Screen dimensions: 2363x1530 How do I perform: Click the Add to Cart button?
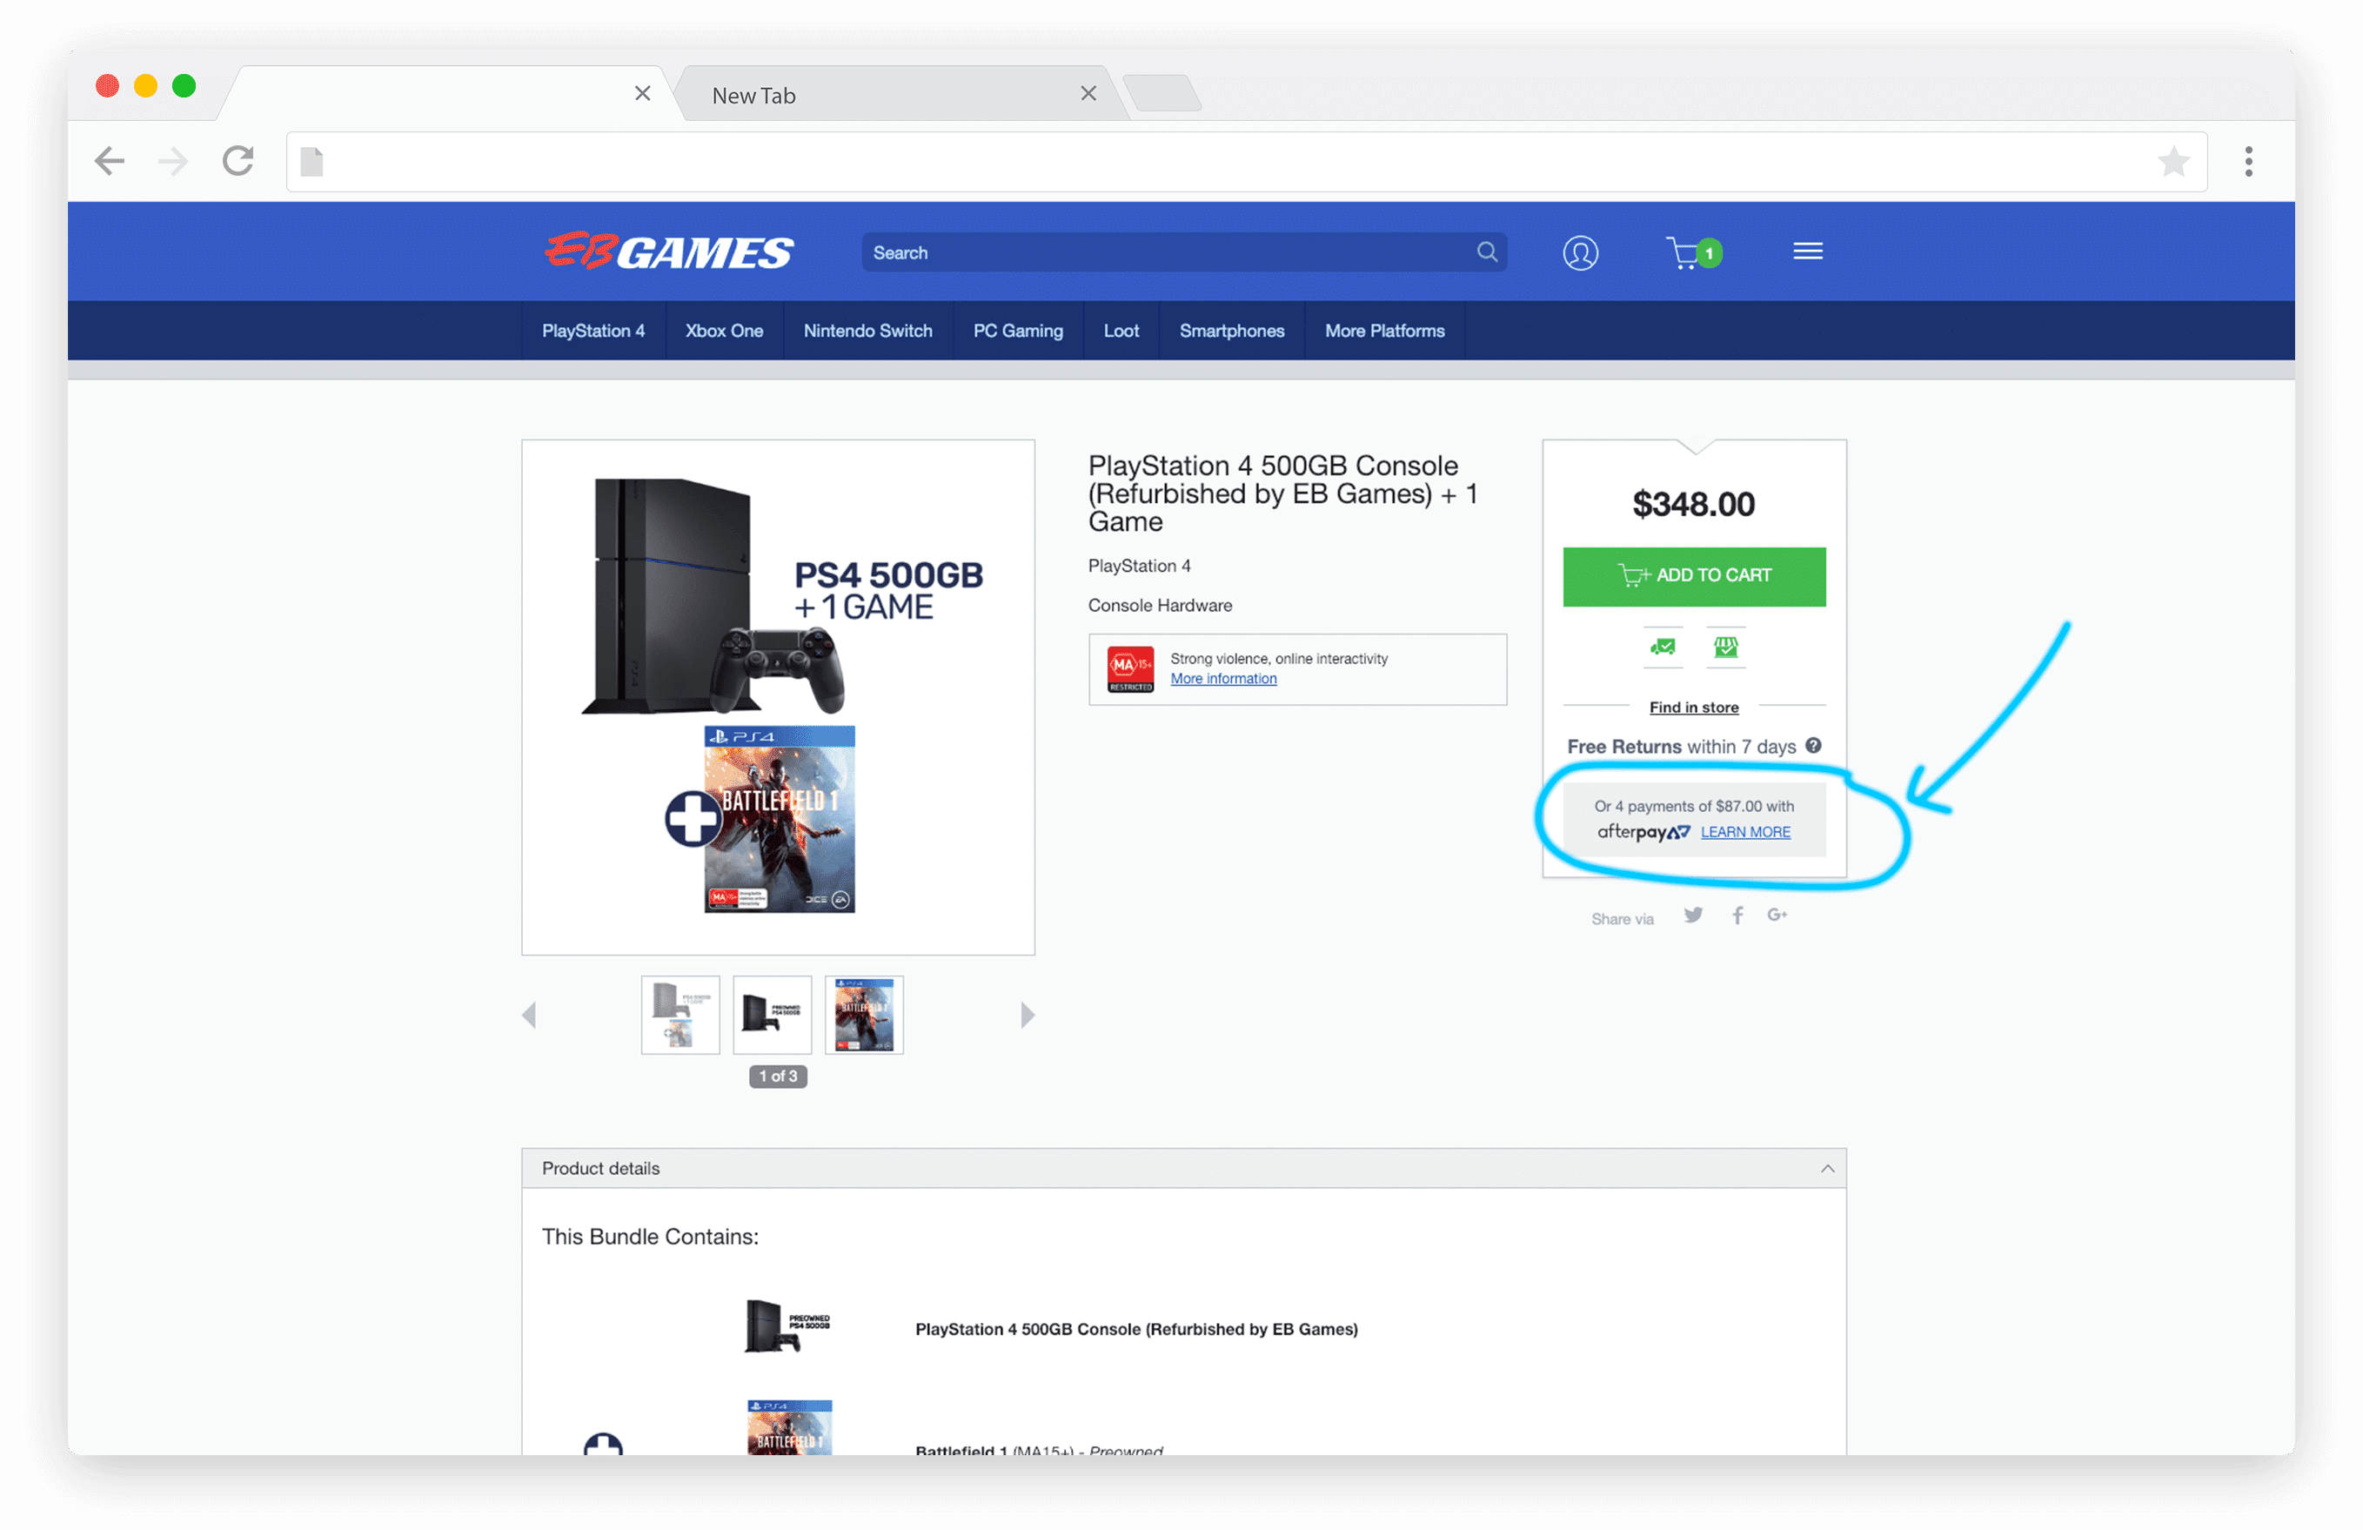coord(1694,576)
